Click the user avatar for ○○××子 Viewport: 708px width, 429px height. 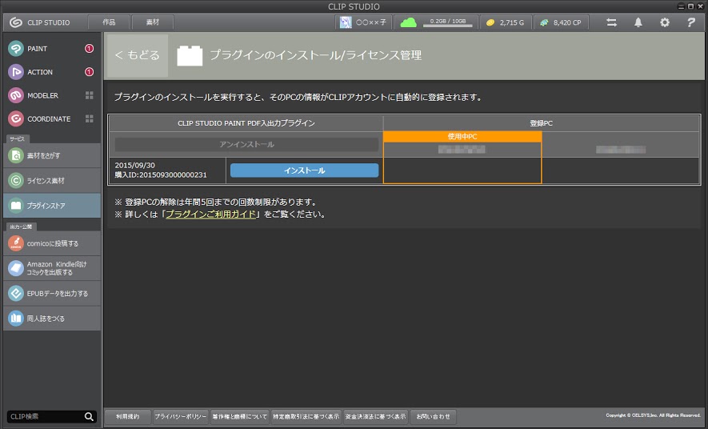coord(346,22)
